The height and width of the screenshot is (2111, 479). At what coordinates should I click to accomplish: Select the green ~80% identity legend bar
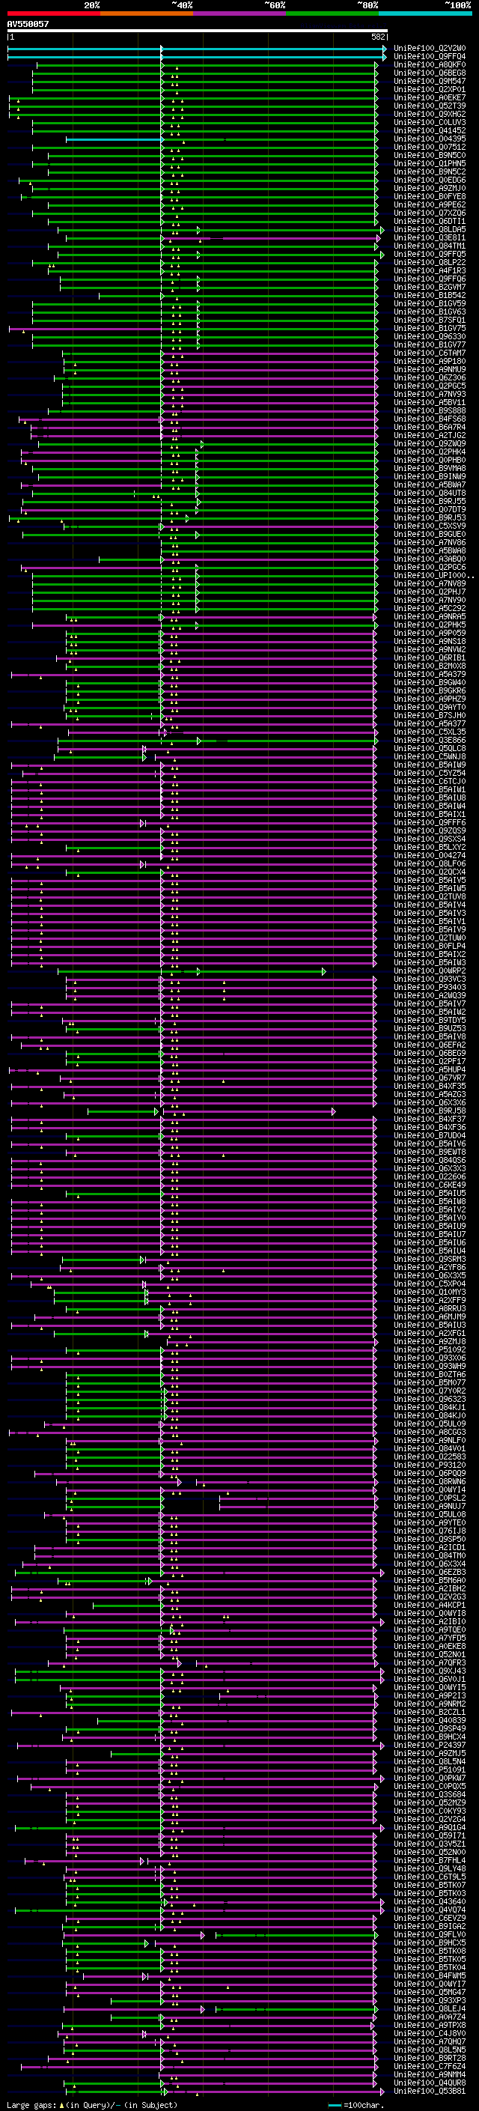click(x=332, y=13)
